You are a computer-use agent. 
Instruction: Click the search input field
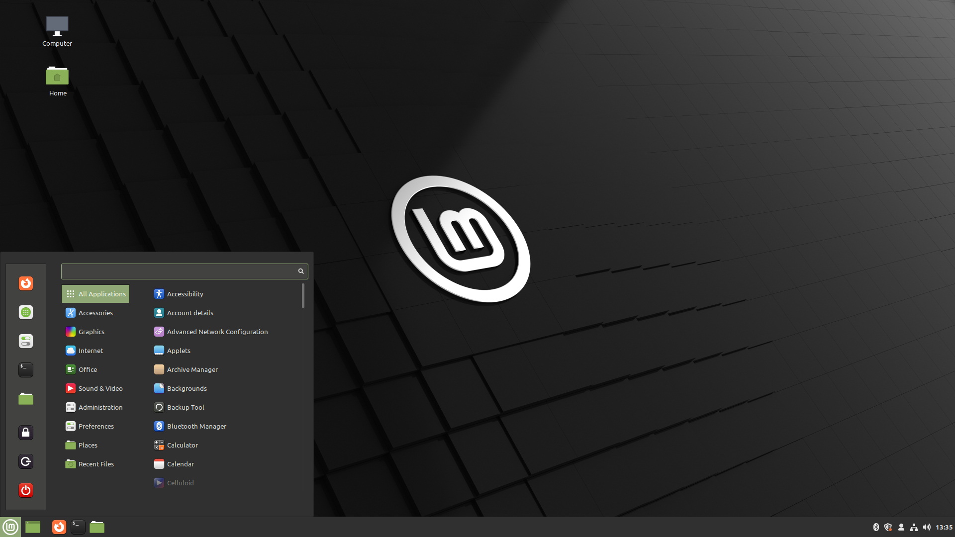click(185, 270)
